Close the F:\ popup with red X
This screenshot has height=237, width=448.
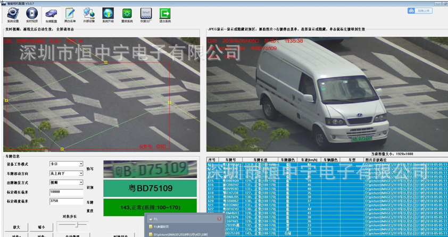tap(219, 219)
